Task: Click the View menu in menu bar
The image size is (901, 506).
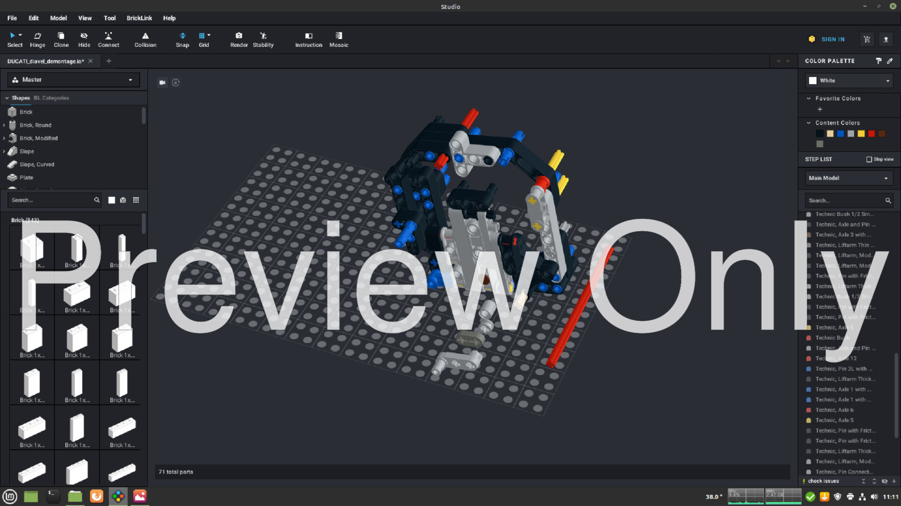Action: (85, 18)
